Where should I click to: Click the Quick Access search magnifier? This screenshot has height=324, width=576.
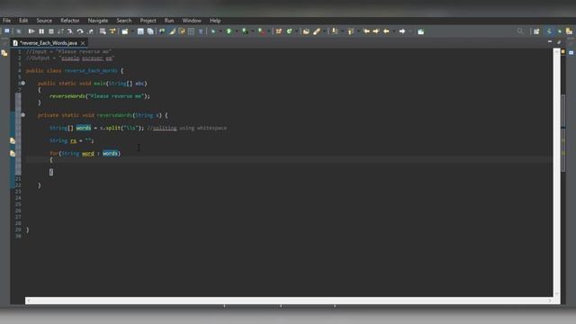(x=520, y=31)
